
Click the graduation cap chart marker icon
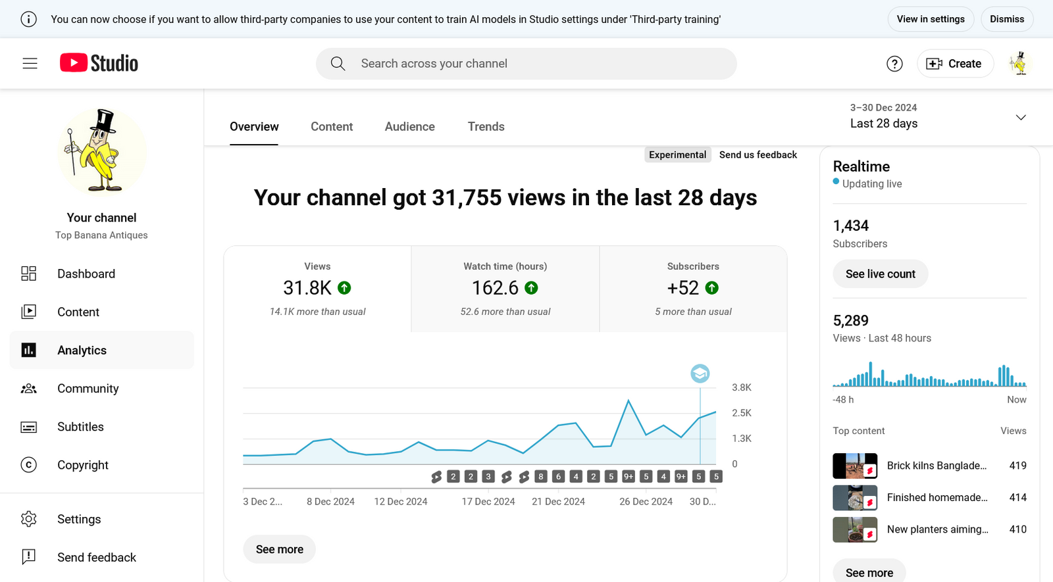(x=700, y=374)
